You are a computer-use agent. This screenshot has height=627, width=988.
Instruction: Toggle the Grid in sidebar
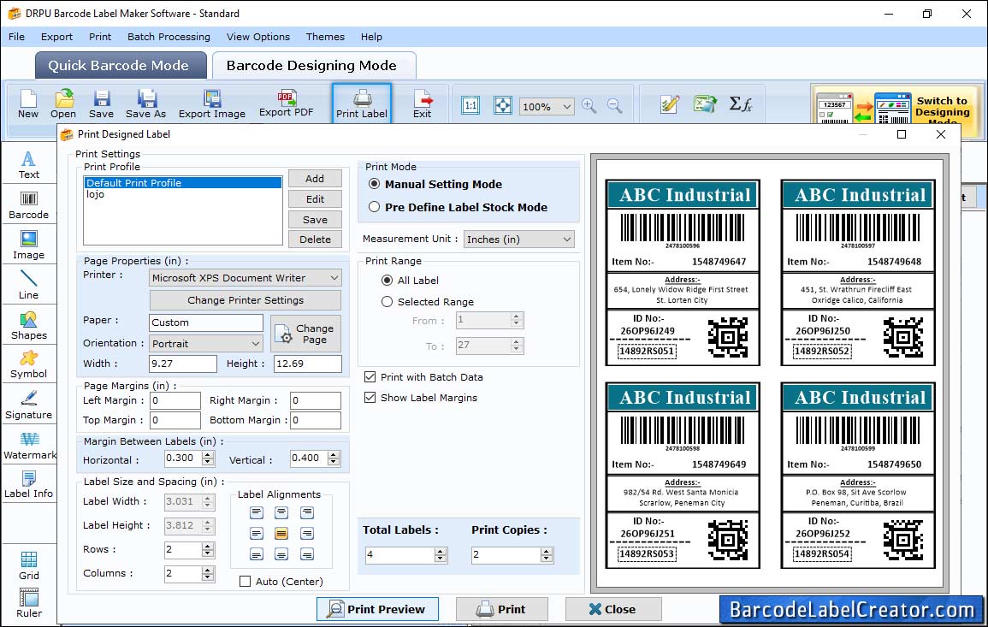click(x=28, y=565)
